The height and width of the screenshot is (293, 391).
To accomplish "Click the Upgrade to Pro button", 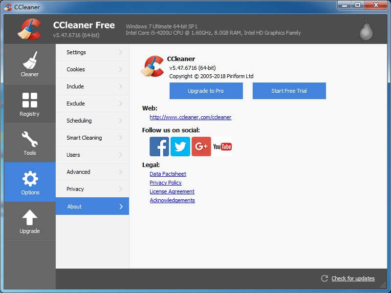I will pos(206,91).
